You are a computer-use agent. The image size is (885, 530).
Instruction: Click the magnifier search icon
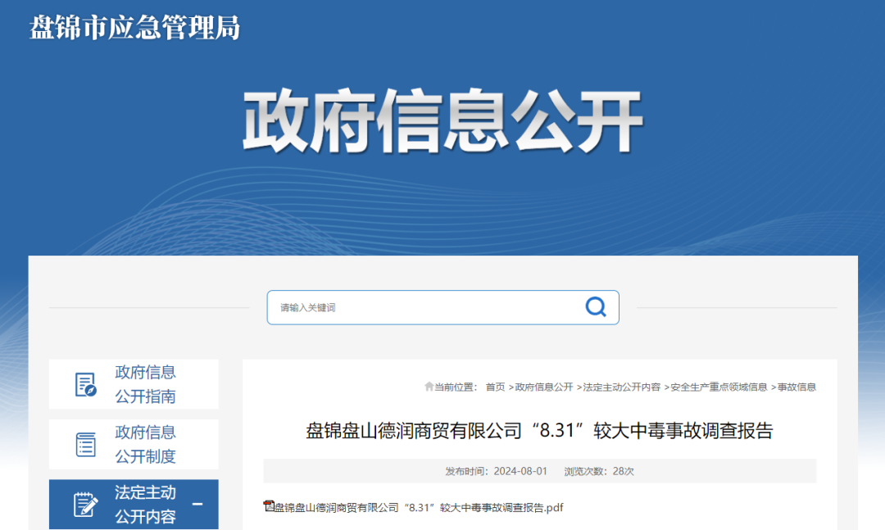(596, 307)
